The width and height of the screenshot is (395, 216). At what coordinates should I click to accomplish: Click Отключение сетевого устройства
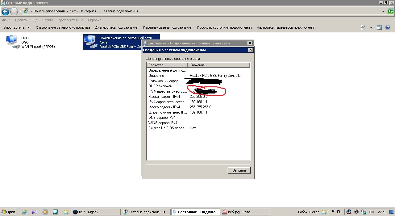click(63, 27)
